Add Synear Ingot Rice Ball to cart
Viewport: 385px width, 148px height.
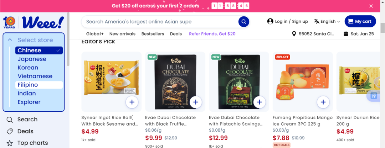132,102
